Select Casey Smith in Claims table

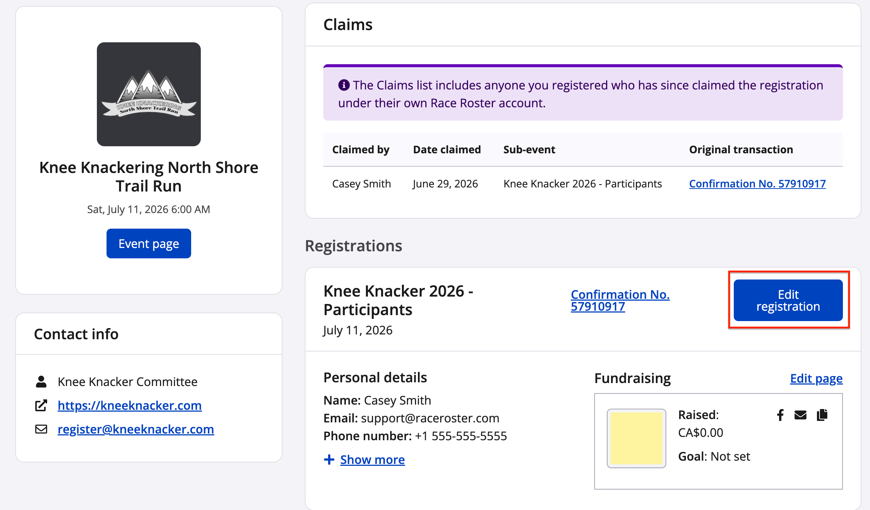[362, 184]
